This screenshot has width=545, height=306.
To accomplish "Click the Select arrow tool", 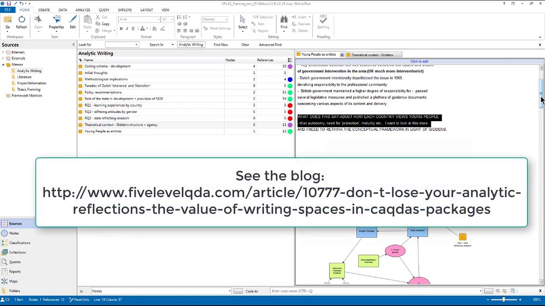I will click(243, 23).
